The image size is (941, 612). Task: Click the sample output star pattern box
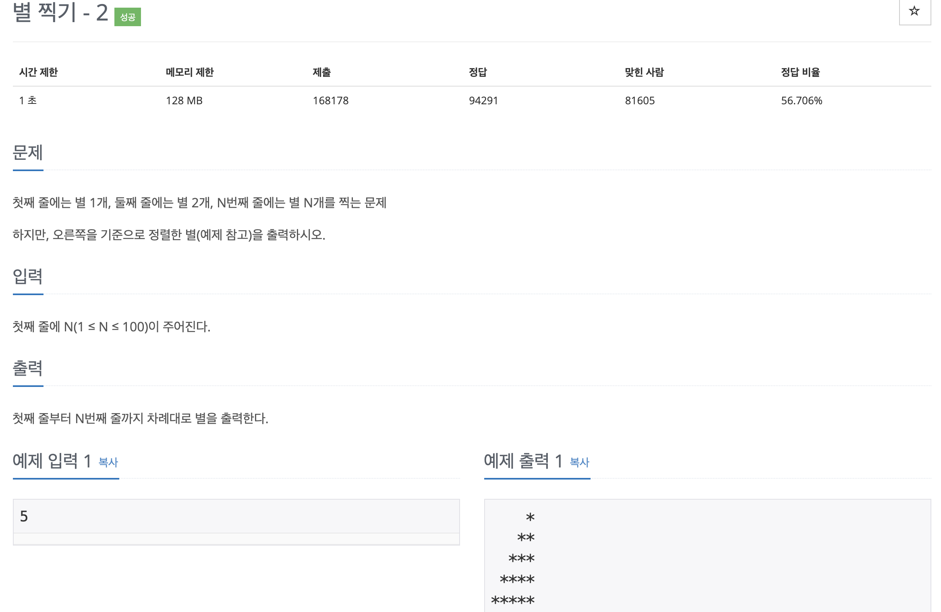pyautogui.click(x=707, y=558)
